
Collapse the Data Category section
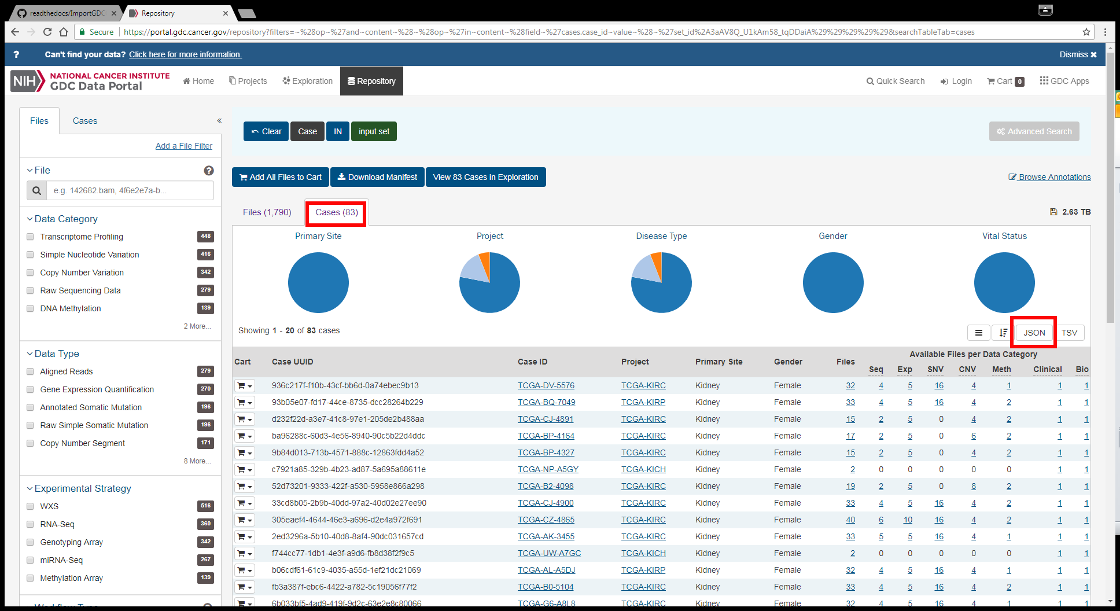click(x=62, y=219)
